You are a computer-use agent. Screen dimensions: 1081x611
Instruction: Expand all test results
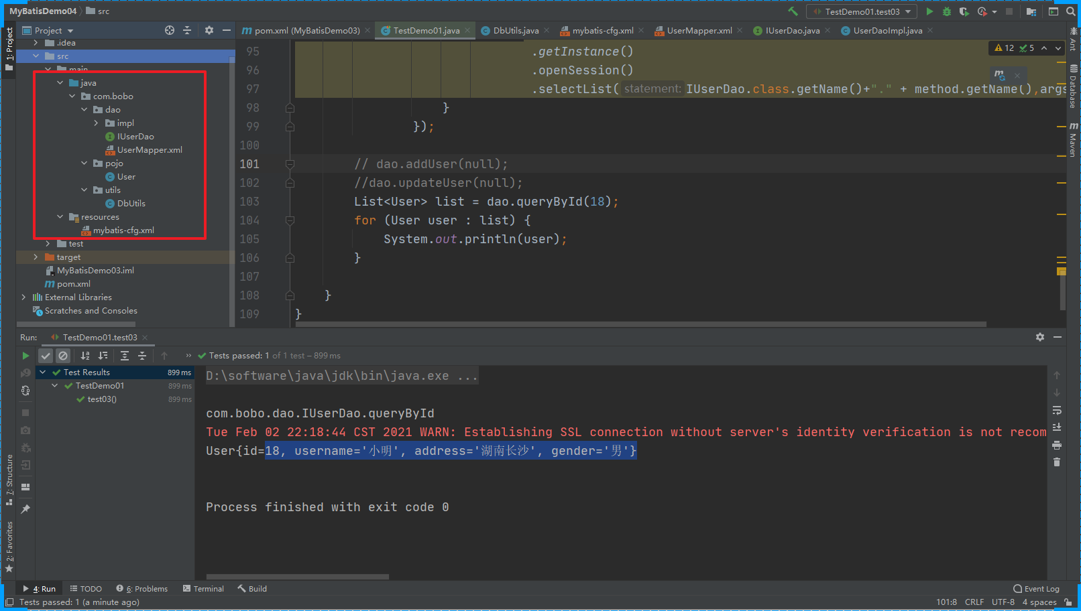click(x=125, y=356)
